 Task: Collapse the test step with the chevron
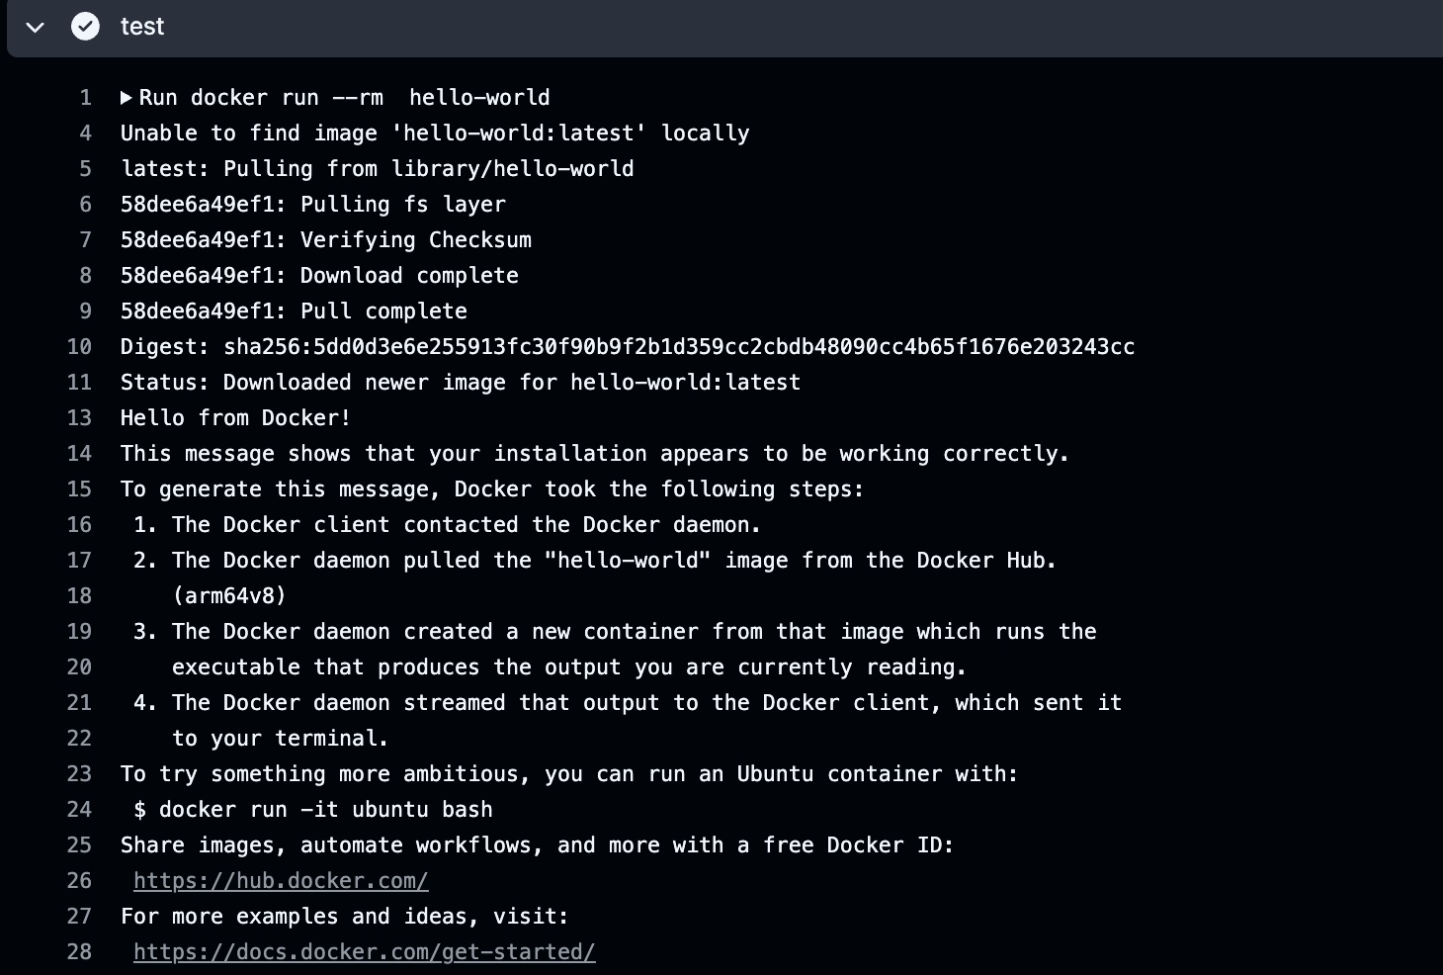(36, 27)
